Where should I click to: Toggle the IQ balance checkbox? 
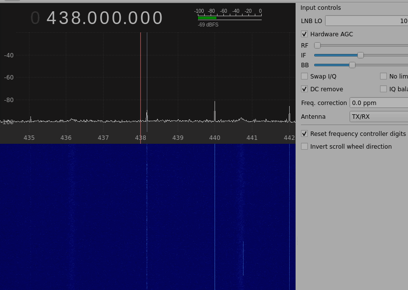pos(383,89)
